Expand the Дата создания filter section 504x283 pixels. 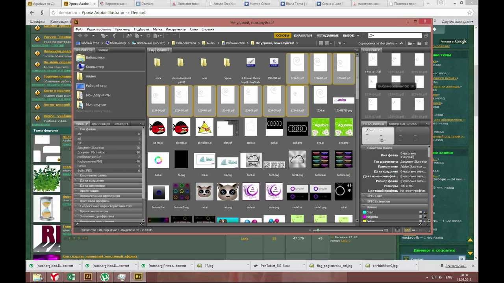(x=108, y=180)
